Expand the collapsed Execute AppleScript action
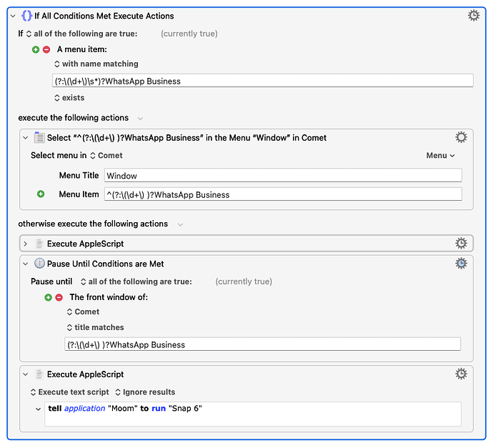 26,244
